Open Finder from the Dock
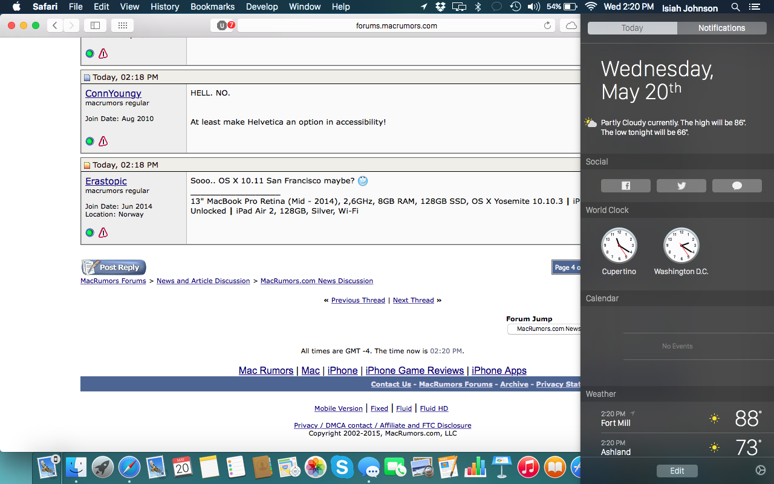This screenshot has width=774, height=484. coord(77,466)
